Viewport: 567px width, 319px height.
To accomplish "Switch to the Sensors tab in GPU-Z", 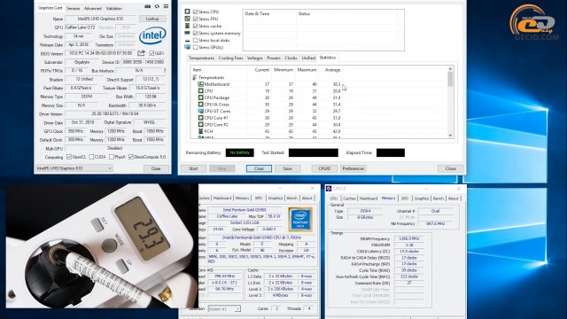I will pos(73,8).
